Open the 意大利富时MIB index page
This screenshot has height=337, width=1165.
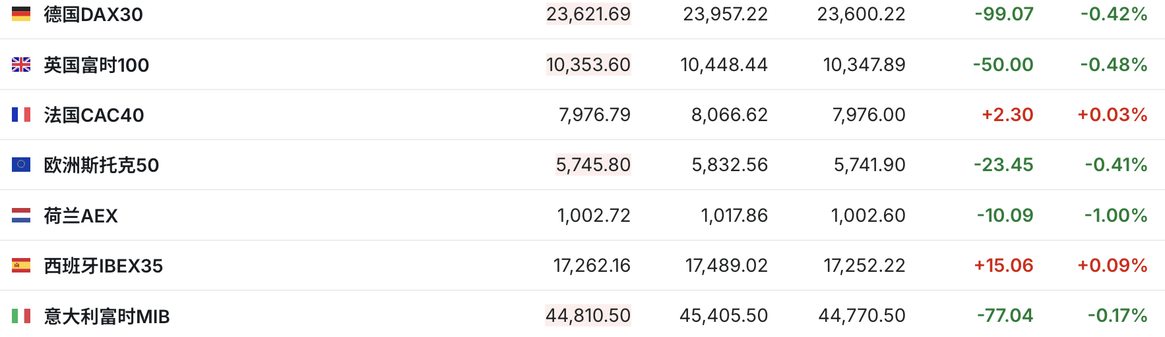point(106,317)
